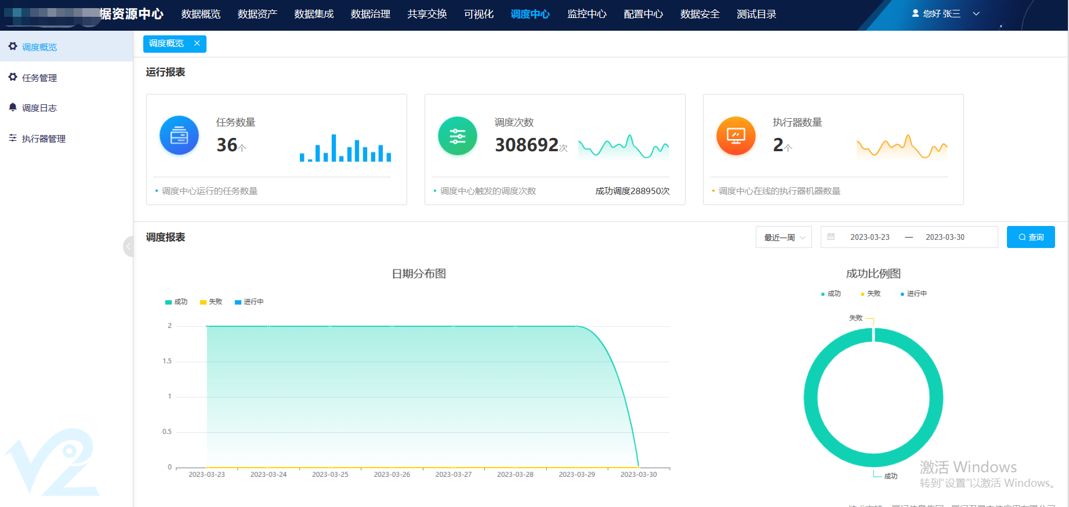Click the blue 任务数量 card icon
This screenshot has width=1069, height=507.
179,136
